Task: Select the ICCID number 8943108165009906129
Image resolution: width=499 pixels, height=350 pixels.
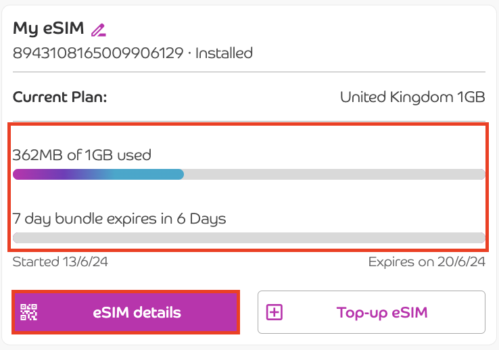Action: (98, 53)
